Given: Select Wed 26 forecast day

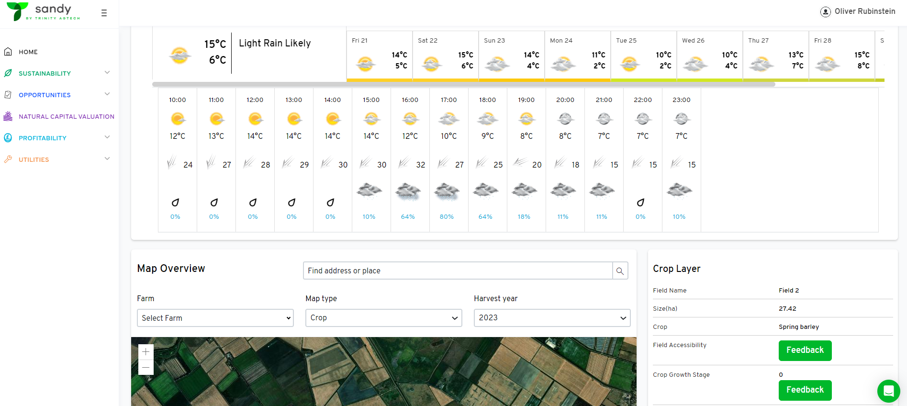Looking at the screenshot, I should (x=710, y=56).
